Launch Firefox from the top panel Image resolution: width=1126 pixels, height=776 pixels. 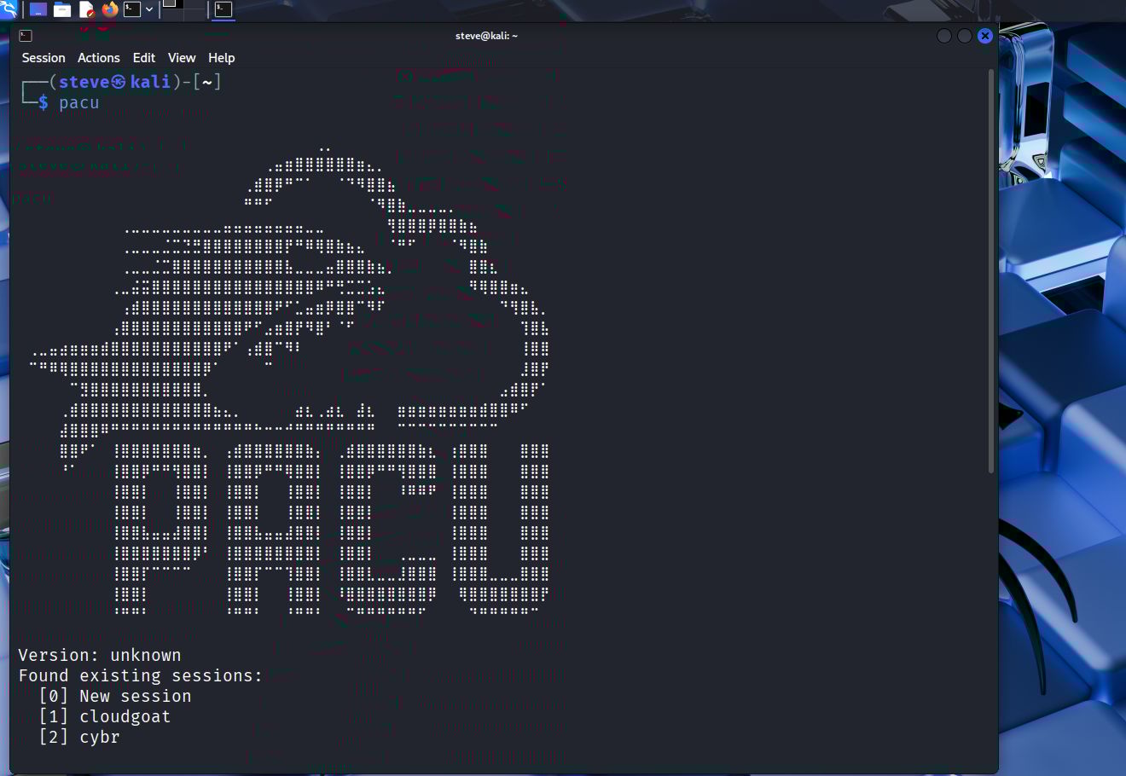pyautogui.click(x=110, y=9)
